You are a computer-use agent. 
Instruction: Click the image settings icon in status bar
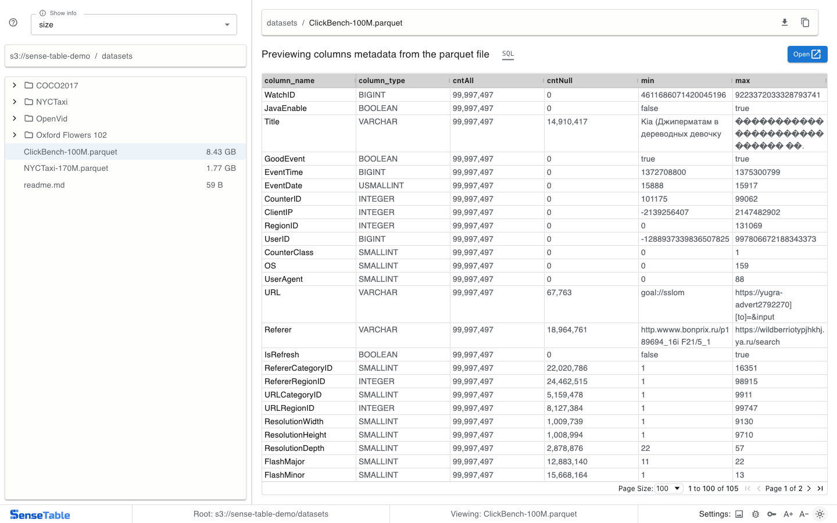(739, 514)
